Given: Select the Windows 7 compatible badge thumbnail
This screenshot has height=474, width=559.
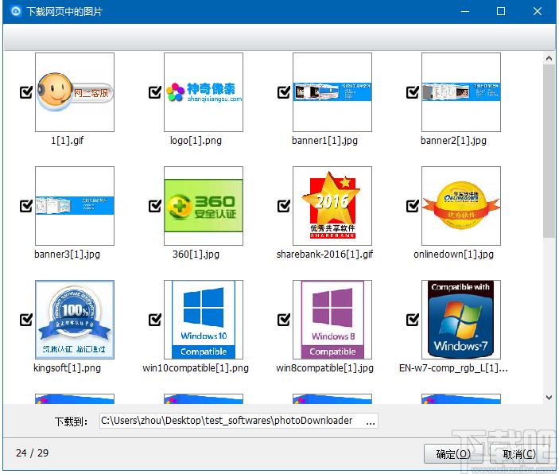Looking at the screenshot, I should click(x=461, y=320).
